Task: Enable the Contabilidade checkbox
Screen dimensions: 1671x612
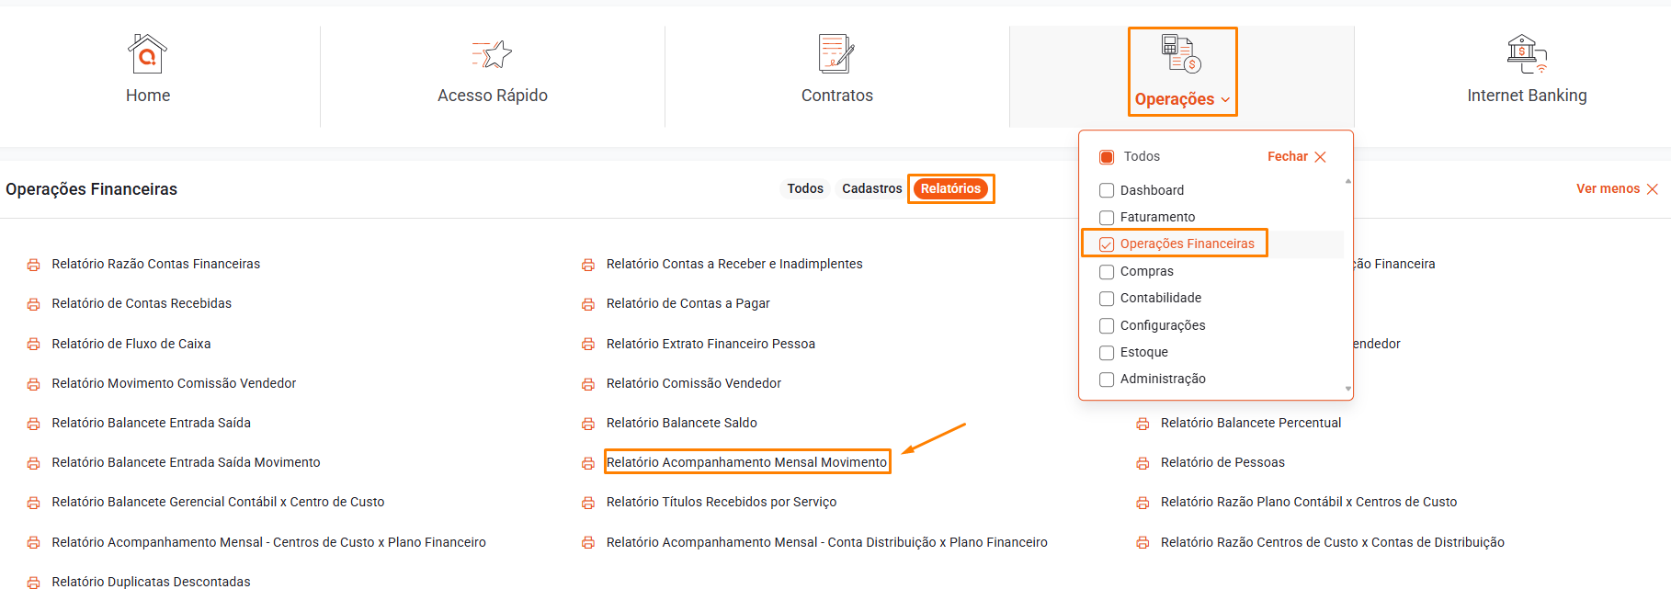Action: point(1107,299)
